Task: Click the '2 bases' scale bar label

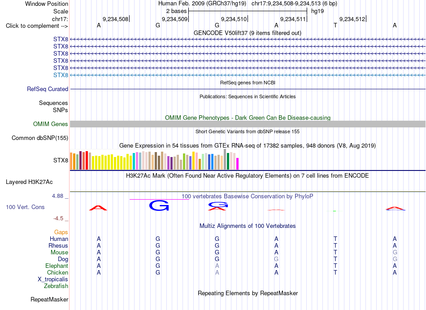Action: click(177, 11)
